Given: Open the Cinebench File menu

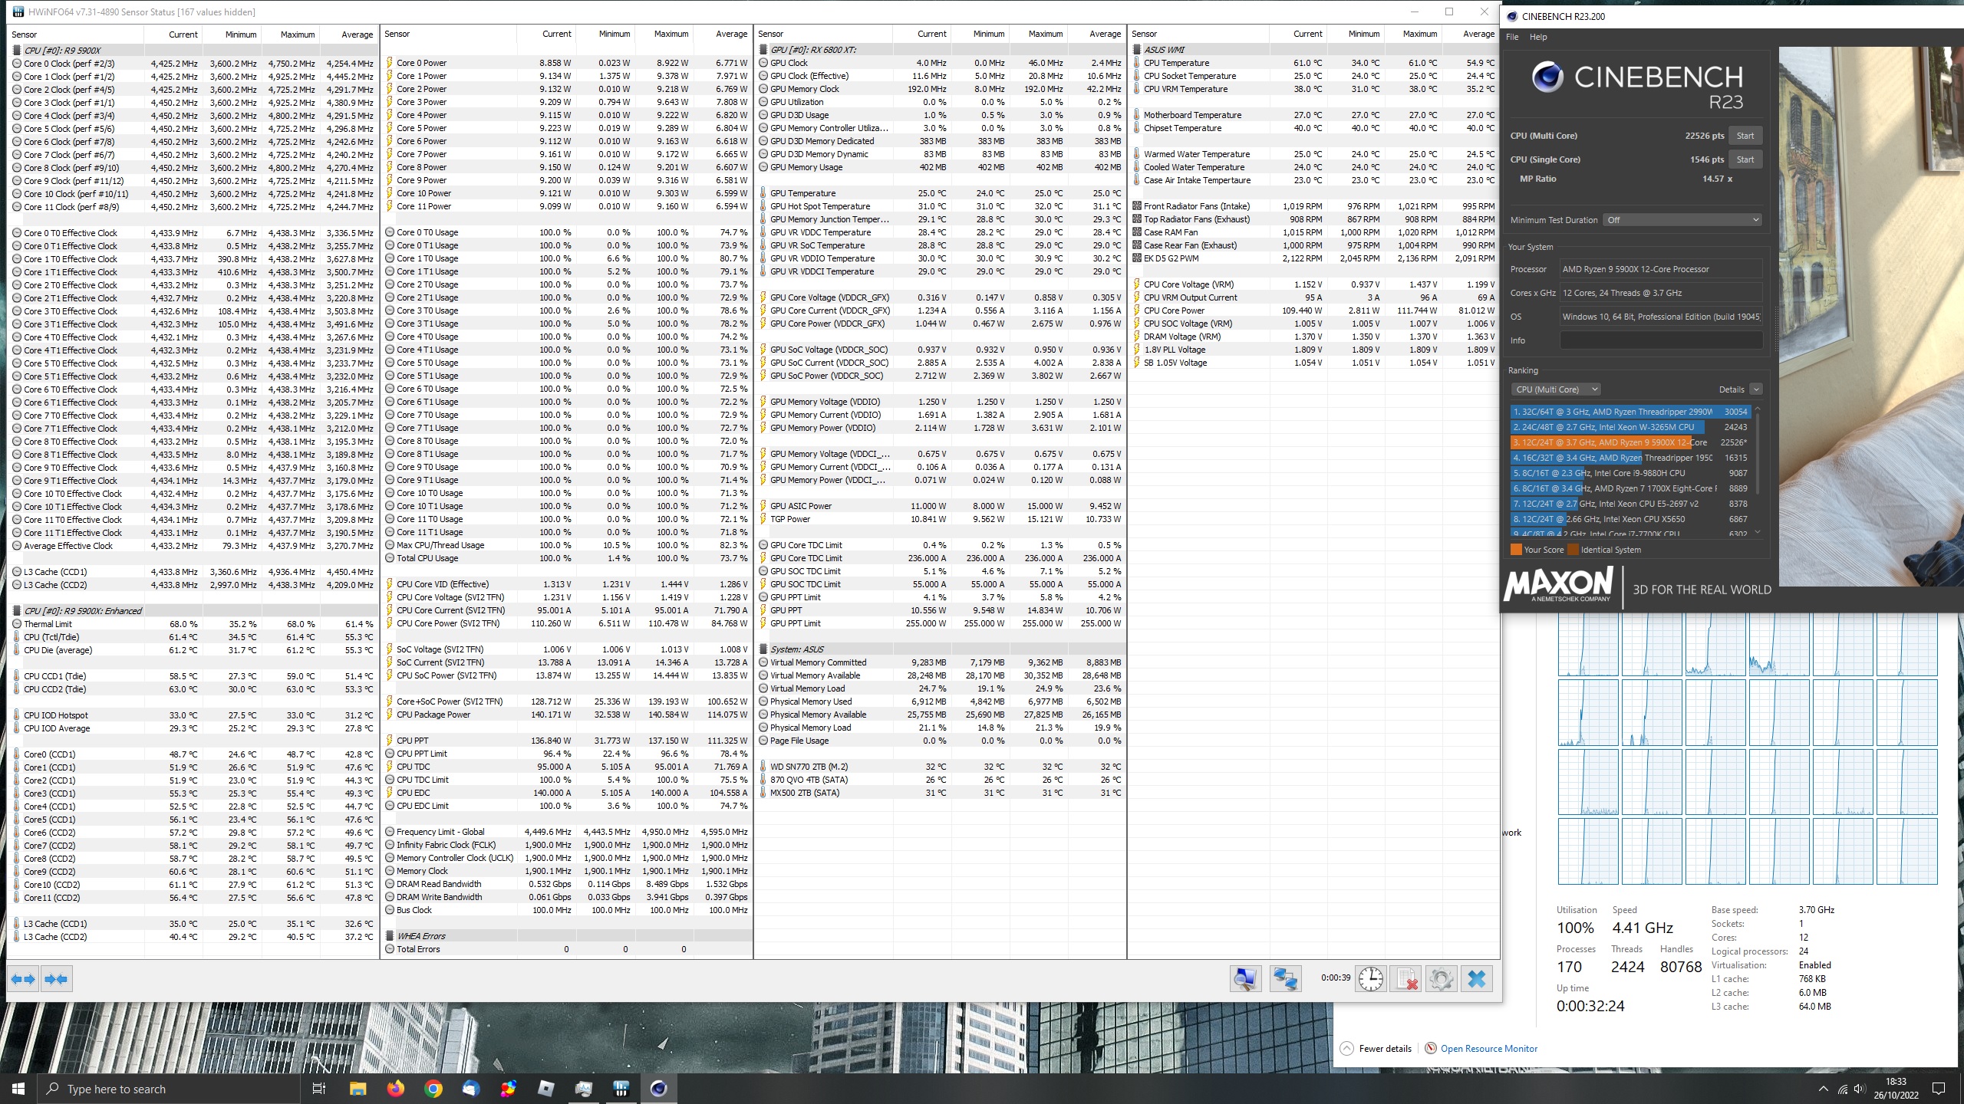Looking at the screenshot, I should [x=1512, y=37].
